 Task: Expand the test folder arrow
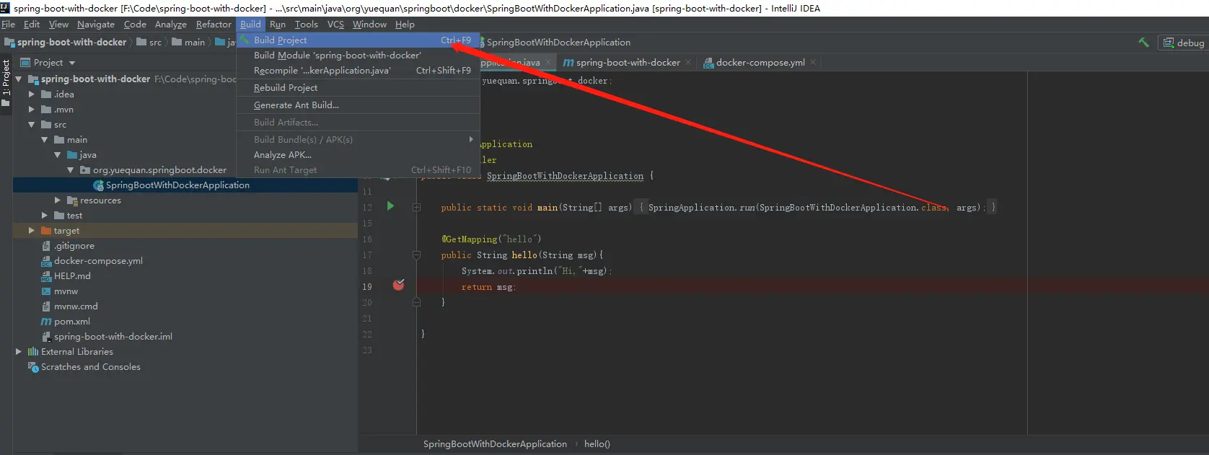[x=44, y=216]
